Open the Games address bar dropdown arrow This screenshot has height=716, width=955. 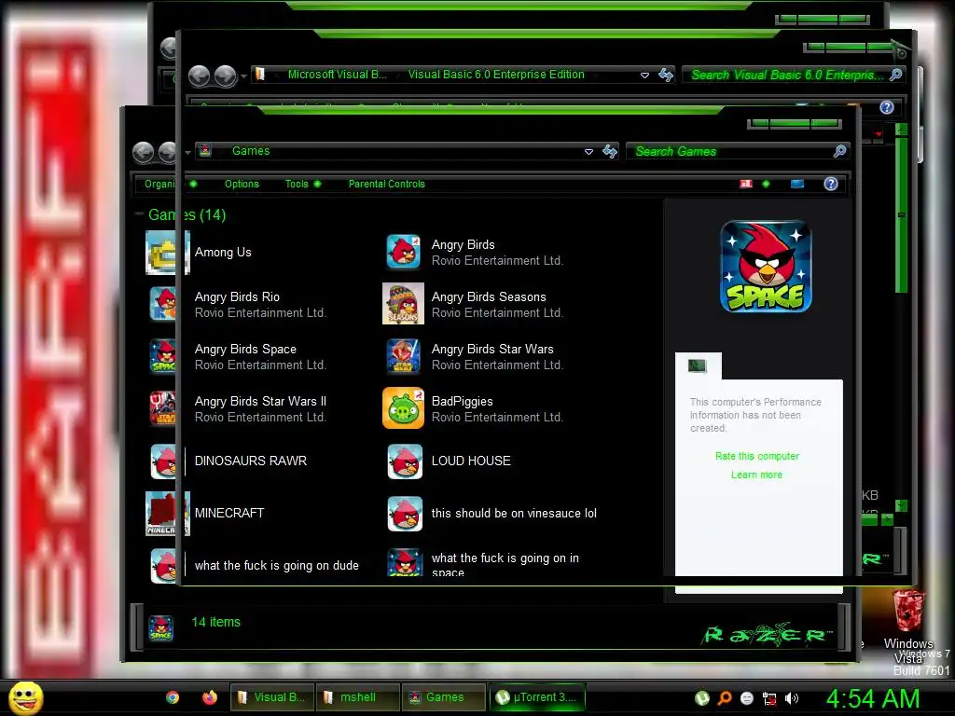(588, 152)
